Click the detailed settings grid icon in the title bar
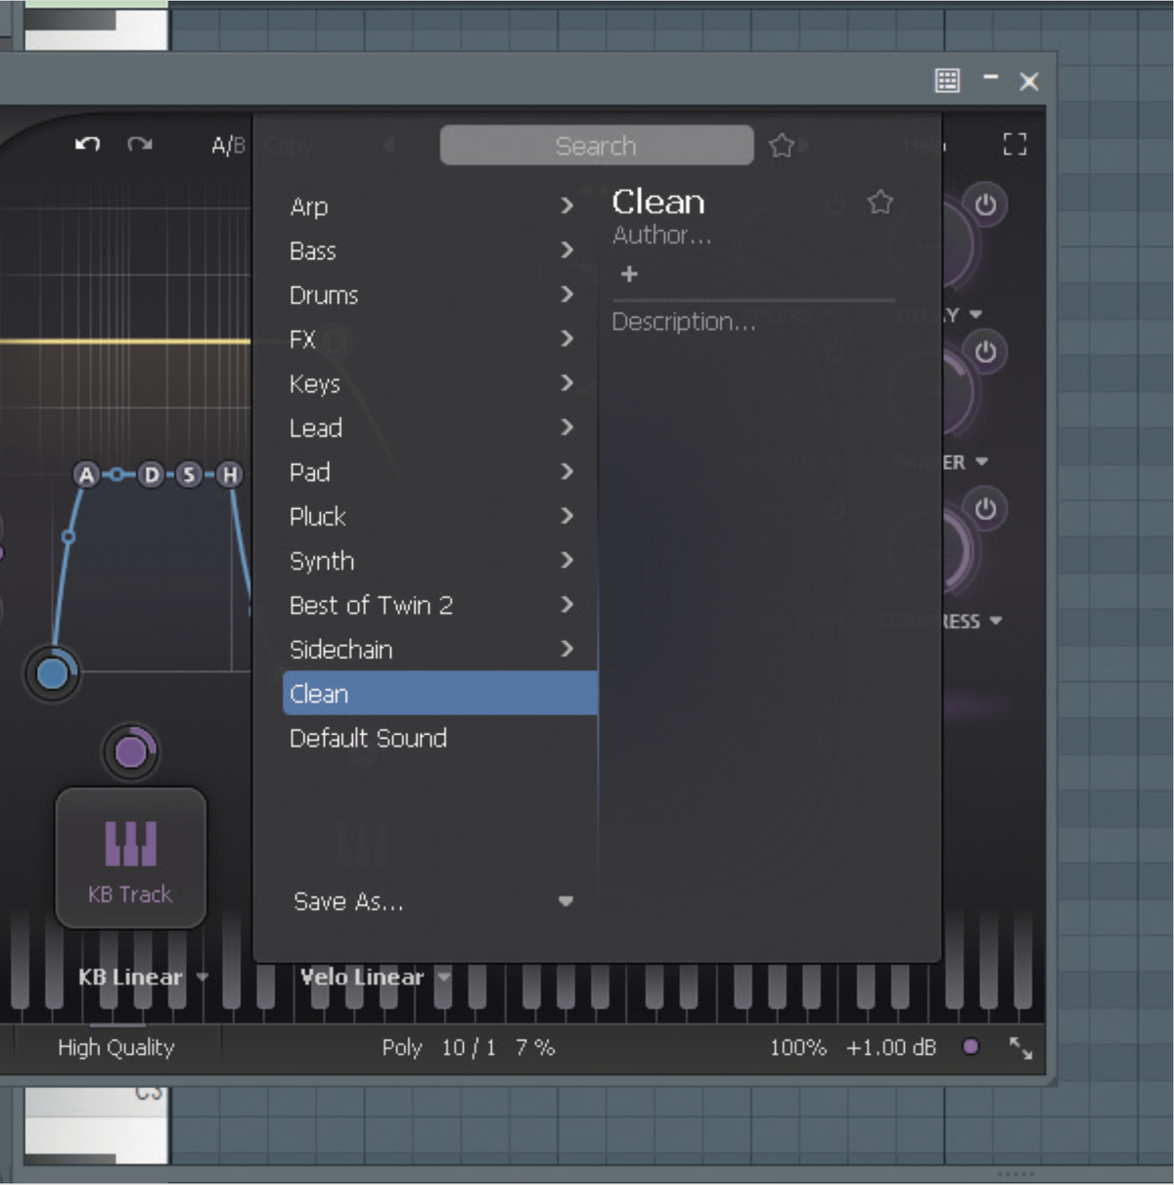1174x1185 pixels. (947, 81)
